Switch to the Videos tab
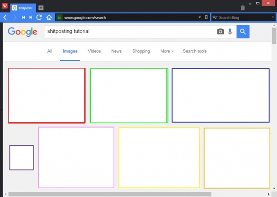 point(94,51)
